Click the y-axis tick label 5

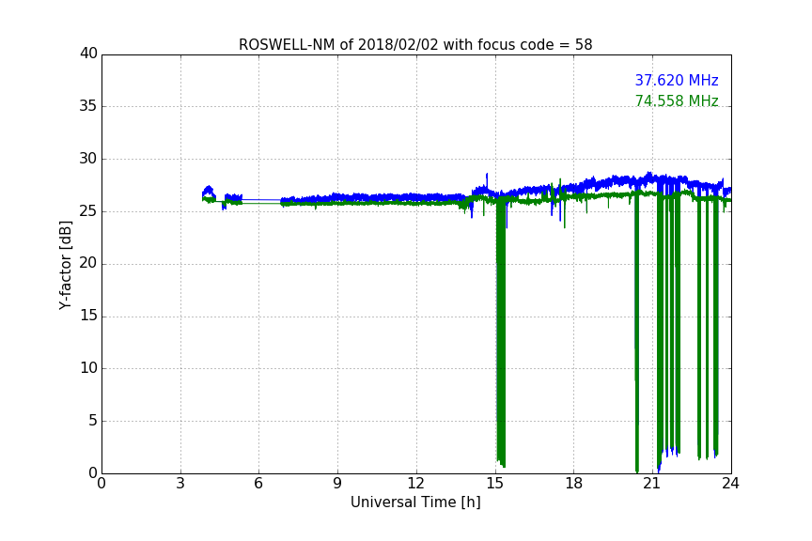pos(93,421)
